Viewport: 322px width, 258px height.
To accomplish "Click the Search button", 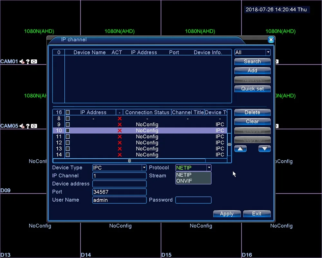I will coord(252,62).
